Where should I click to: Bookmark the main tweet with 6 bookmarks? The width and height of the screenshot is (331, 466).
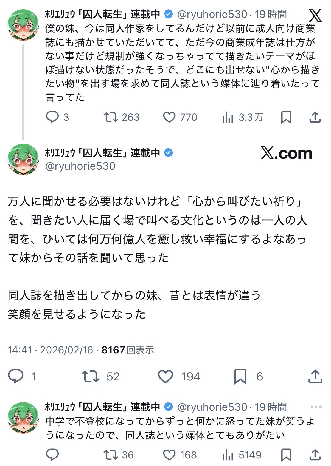coord(240,376)
